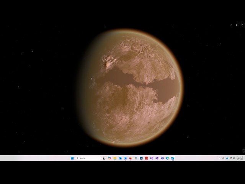Open the red square taskbar app

click(x=146, y=158)
